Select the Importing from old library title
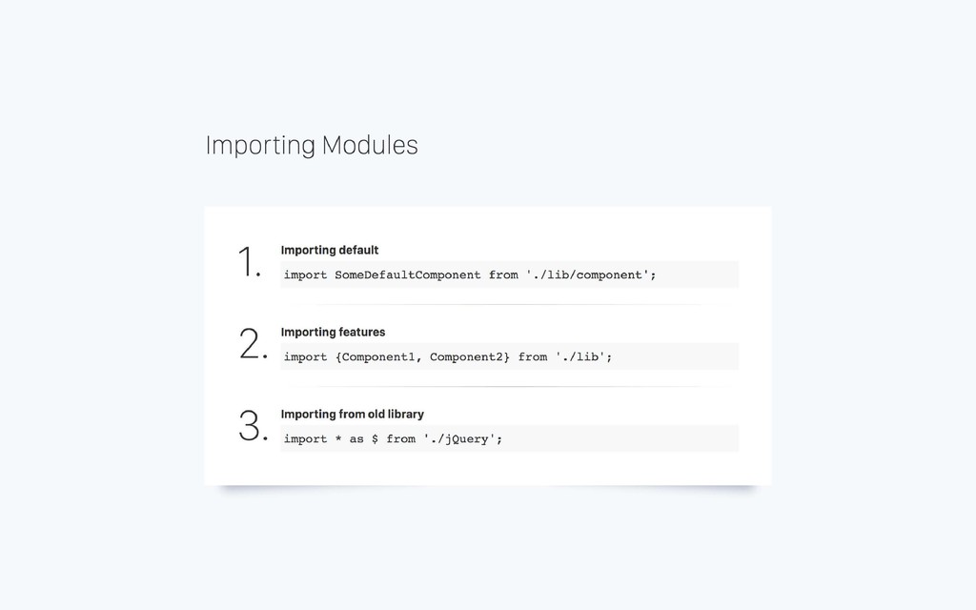 (353, 415)
